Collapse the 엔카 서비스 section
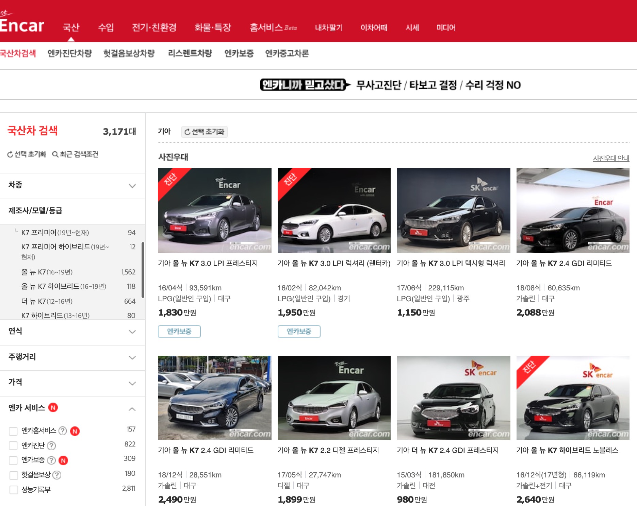 (x=132, y=409)
